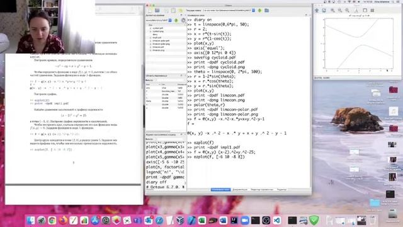
Task: Open Finder from the Dock
Action: click(31, 220)
